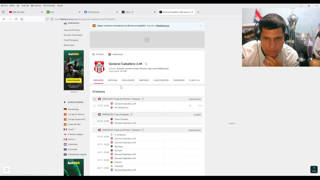Image resolution: width=320 pixels, height=180 pixels.
Task: Favorite General Caballero JLM team star
Action: (146, 64)
